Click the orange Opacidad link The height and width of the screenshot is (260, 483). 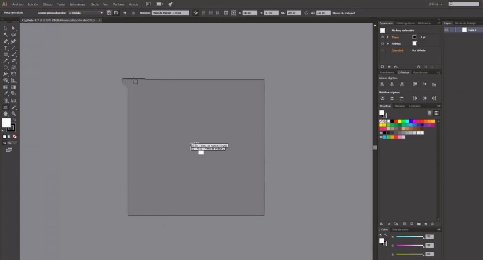click(x=397, y=50)
